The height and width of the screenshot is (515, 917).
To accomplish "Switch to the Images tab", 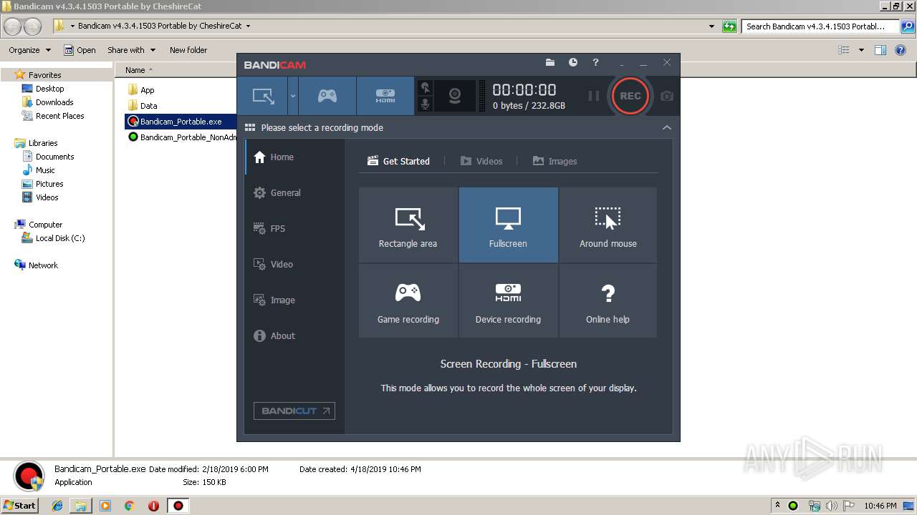I will (x=554, y=161).
